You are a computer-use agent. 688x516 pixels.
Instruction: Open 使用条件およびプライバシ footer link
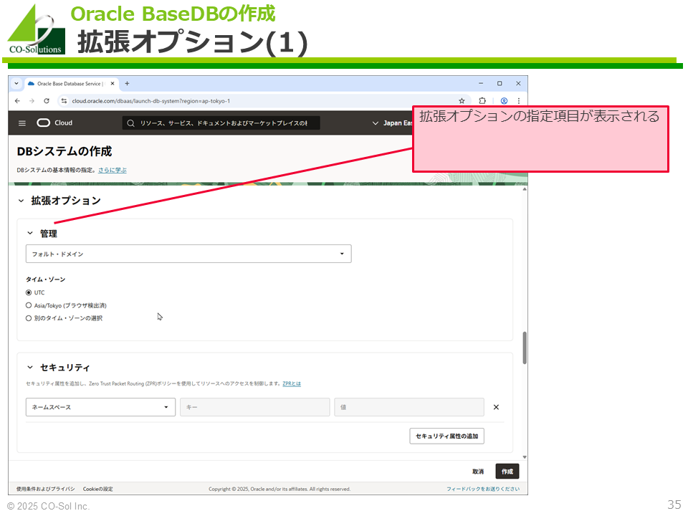[46, 489]
